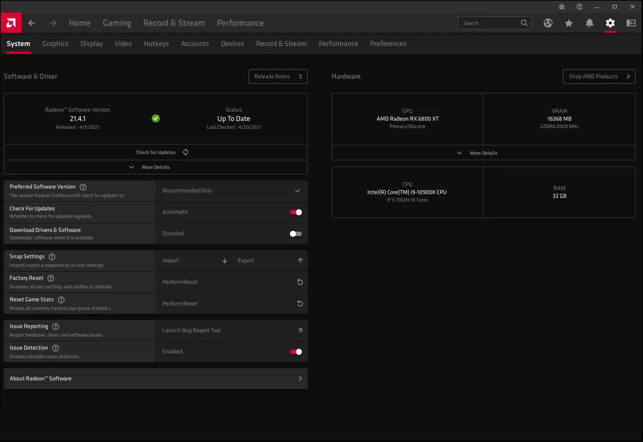Click the VRAM 16368 MB tile
This screenshot has width=643, height=442.
[559, 119]
